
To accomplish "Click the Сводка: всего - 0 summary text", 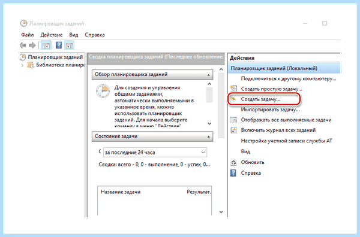I will [154, 165].
